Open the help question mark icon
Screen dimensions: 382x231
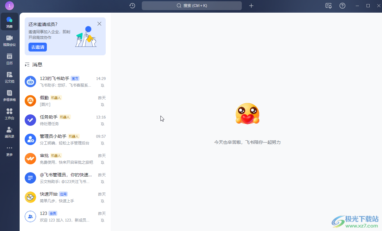coord(342,6)
